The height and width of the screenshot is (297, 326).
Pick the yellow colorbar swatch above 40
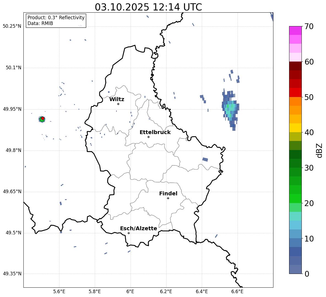[295, 128]
